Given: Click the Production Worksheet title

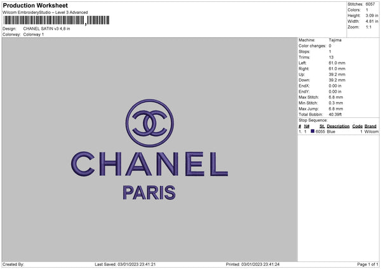Looking at the screenshot, I should (35, 6).
